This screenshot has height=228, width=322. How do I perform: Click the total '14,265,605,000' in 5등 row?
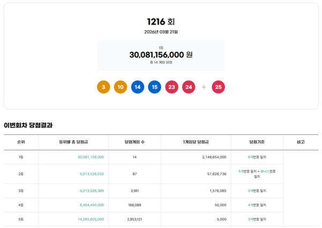tap(91, 219)
